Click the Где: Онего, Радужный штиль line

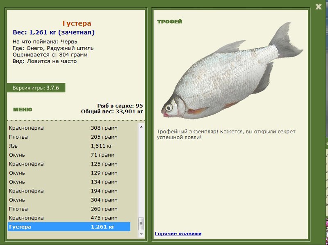pos(53,48)
